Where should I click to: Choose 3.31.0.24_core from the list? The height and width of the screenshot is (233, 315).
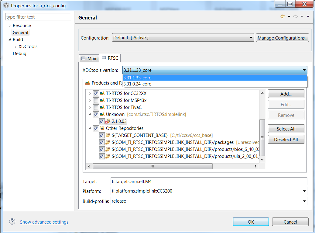click(215, 84)
